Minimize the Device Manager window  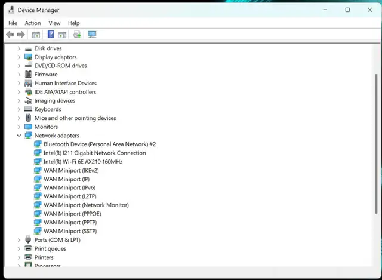coord(325,10)
